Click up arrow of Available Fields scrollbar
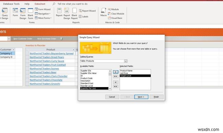 tap(110, 71)
